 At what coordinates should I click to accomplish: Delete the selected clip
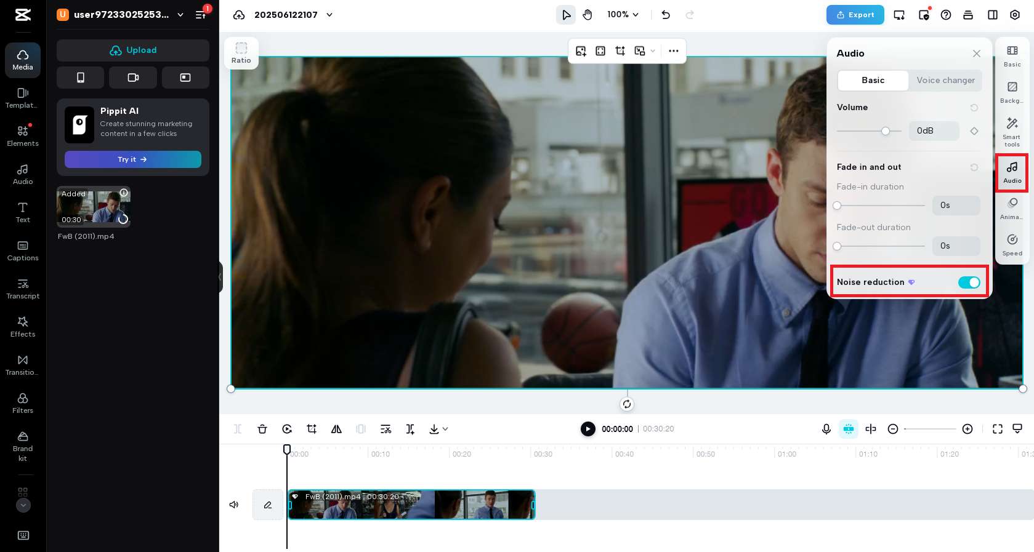(x=262, y=429)
